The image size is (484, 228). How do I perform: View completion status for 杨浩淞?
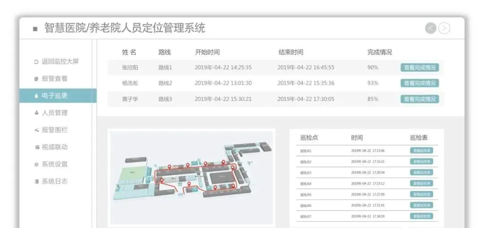coord(419,83)
